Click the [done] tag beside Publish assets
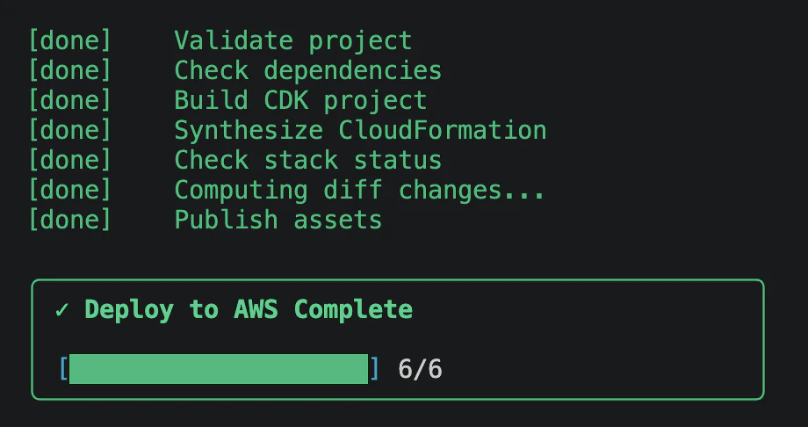This screenshot has height=427, width=808. pos(70,220)
